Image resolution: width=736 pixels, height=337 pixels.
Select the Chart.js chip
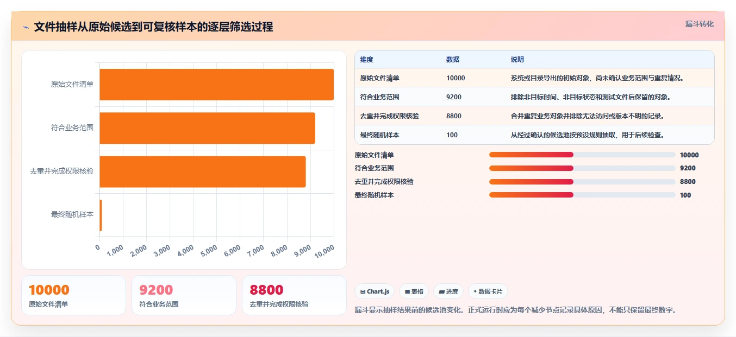tap(375, 291)
